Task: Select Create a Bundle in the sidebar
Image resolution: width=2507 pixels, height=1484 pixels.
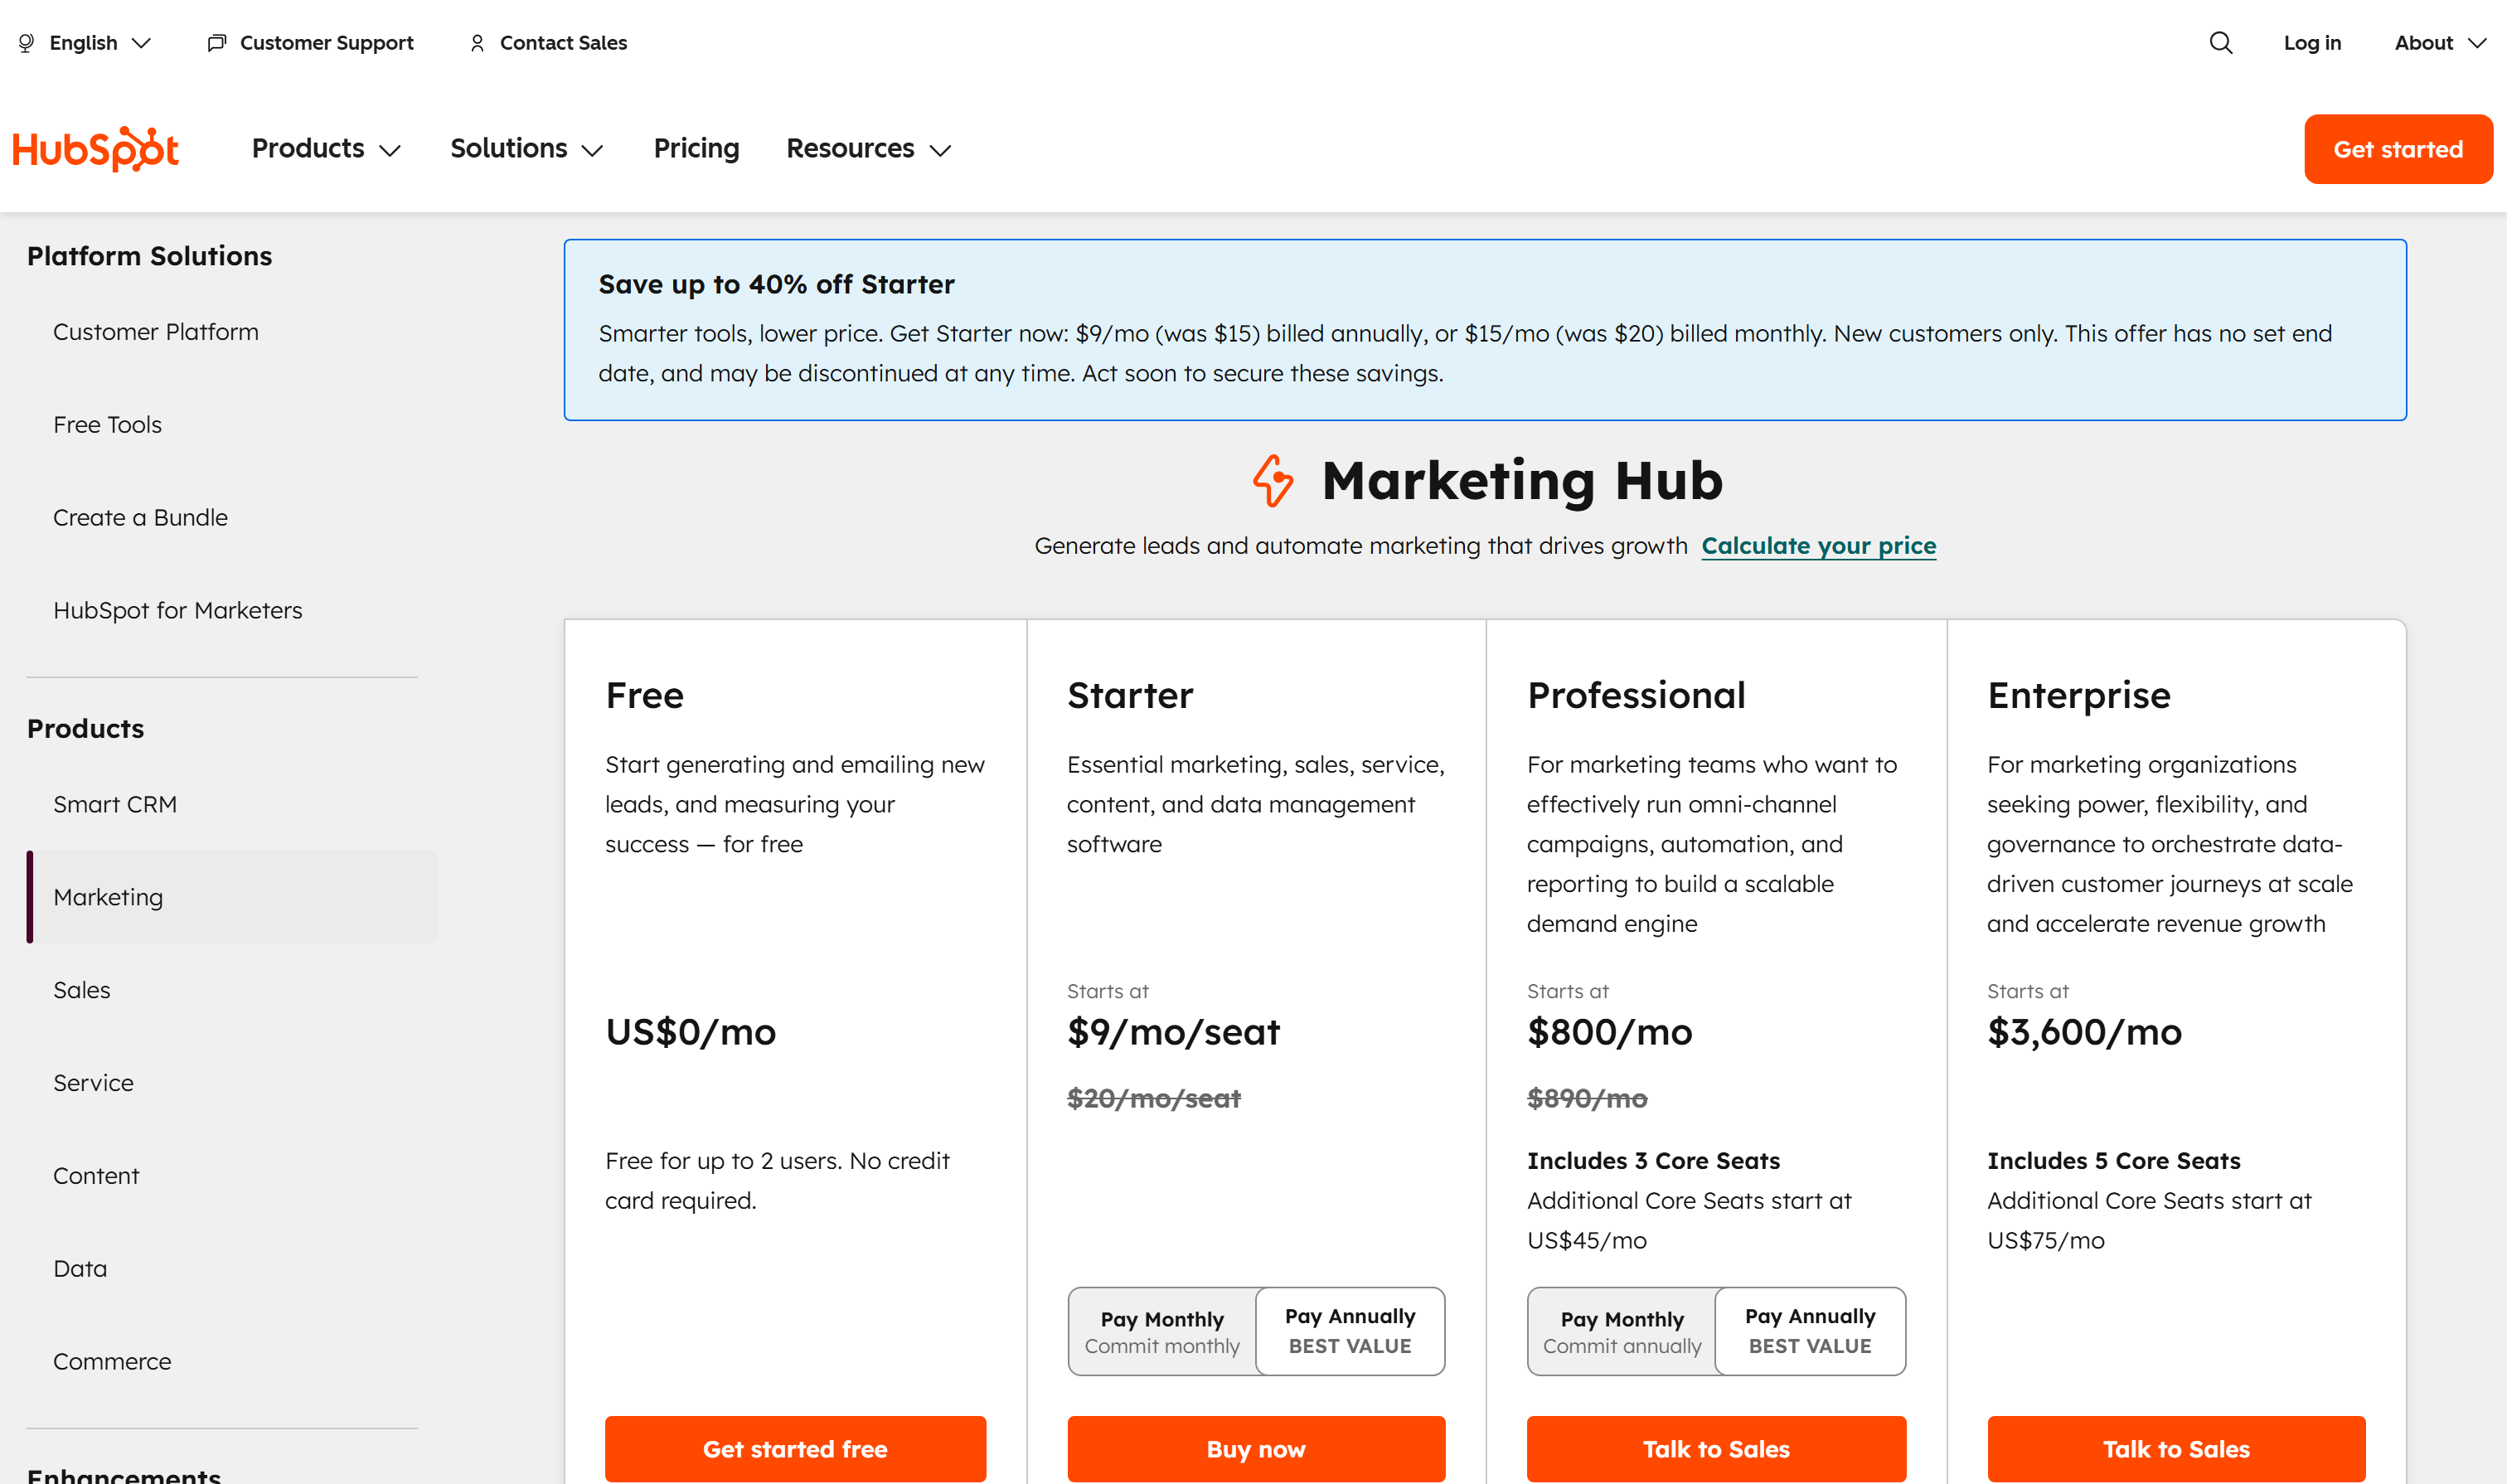Action: [140, 517]
